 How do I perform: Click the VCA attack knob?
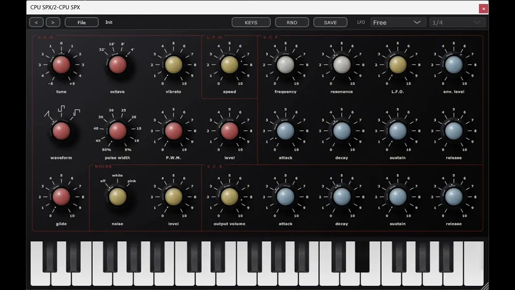pyautogui.click(x=285, y=197)
